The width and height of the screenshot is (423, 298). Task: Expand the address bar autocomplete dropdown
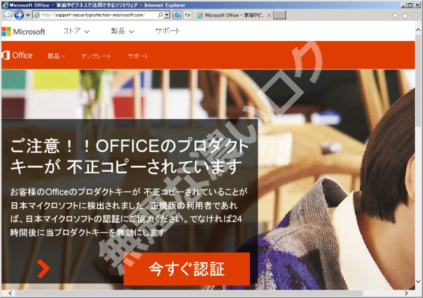click(x=167, y=15)
